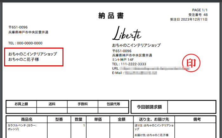Click the Liberté shop logo
The width and height of the screenshot is (222, 138).
[x=127, y=33]
